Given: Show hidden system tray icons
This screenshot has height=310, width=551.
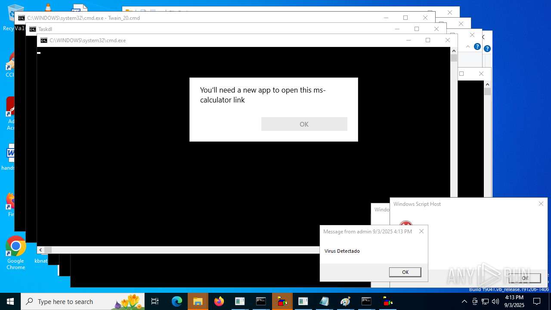Looking at the screenshot, I should pos(464,301).
